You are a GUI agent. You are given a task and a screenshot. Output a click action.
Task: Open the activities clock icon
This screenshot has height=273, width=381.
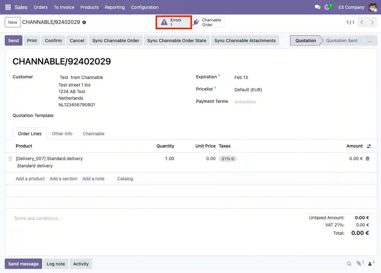point(327,7)
